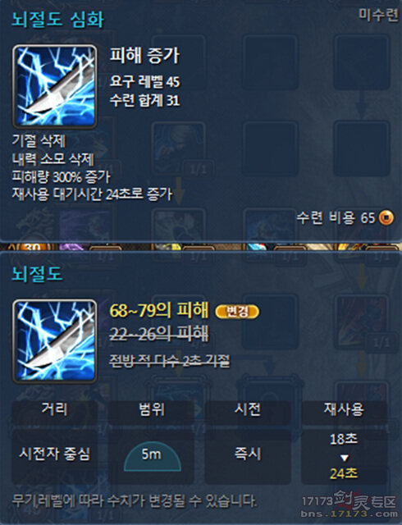The width and height of the screenshot is (402, 525).
Task: Click the 즉시 cast time cell
Action: [x=248, y=455]
